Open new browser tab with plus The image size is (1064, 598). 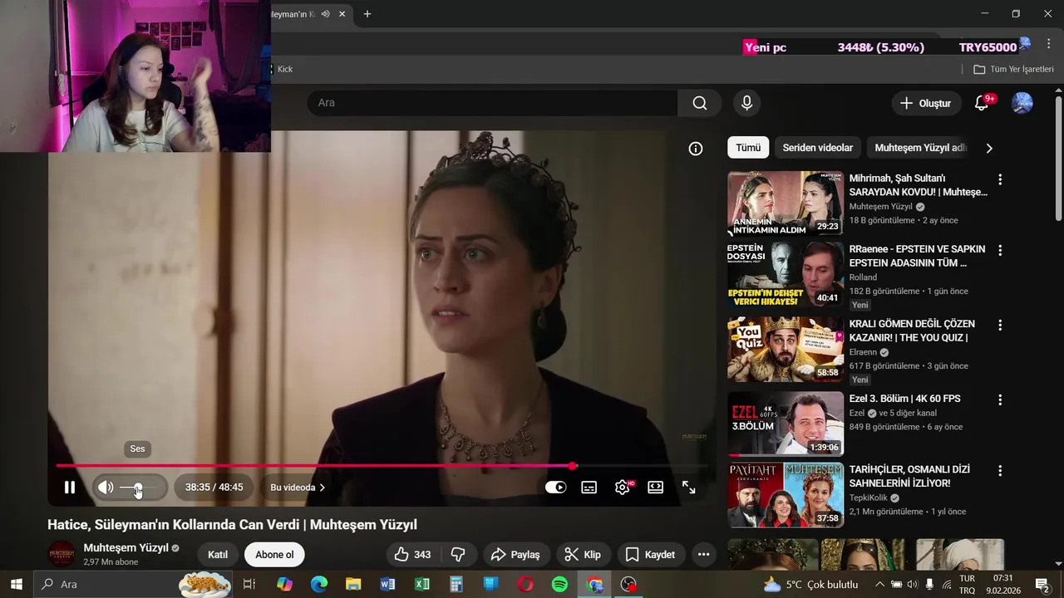(367, 13)
